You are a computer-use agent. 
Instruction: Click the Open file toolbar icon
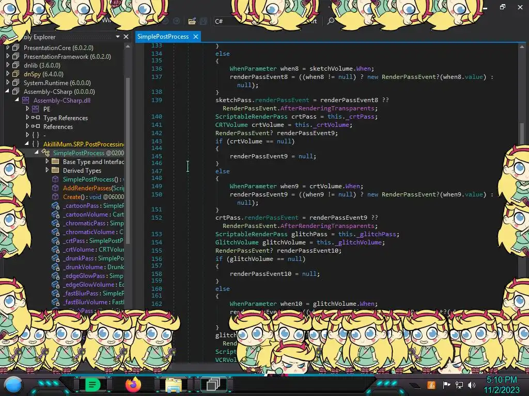click(x=192, y=21)
